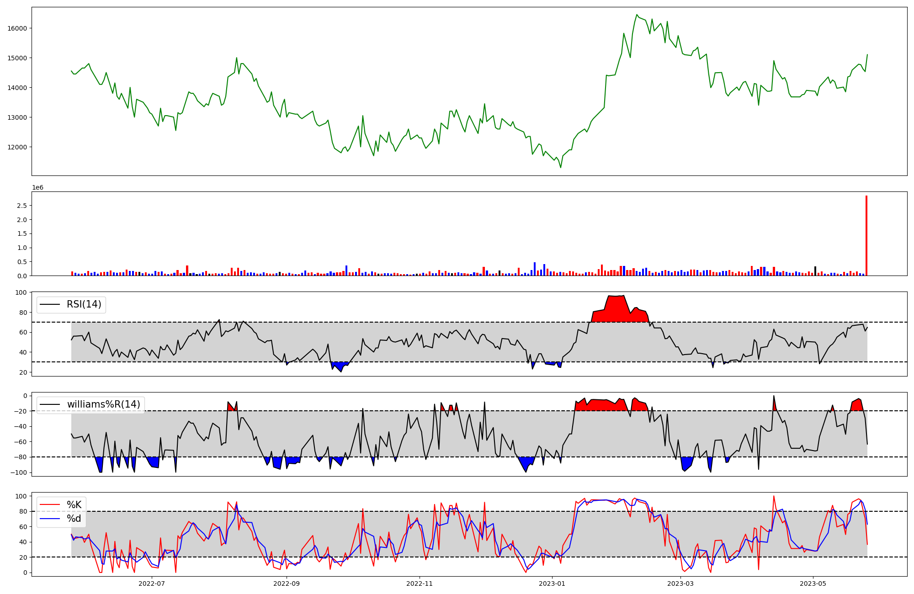
Task: Click the 2022-07 date axis label
Action: pos(151,583)
